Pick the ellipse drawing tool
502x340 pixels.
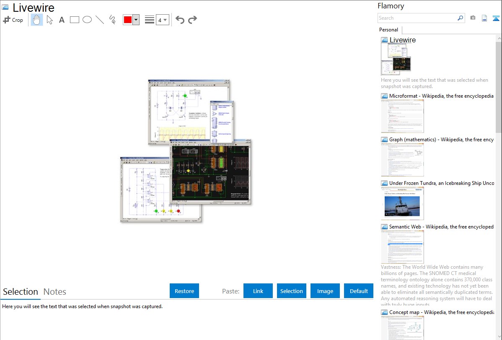[87, 20]
